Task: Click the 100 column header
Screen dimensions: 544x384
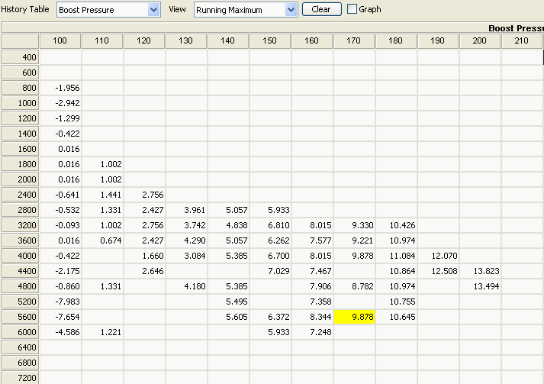Action: tap(60, 40)
